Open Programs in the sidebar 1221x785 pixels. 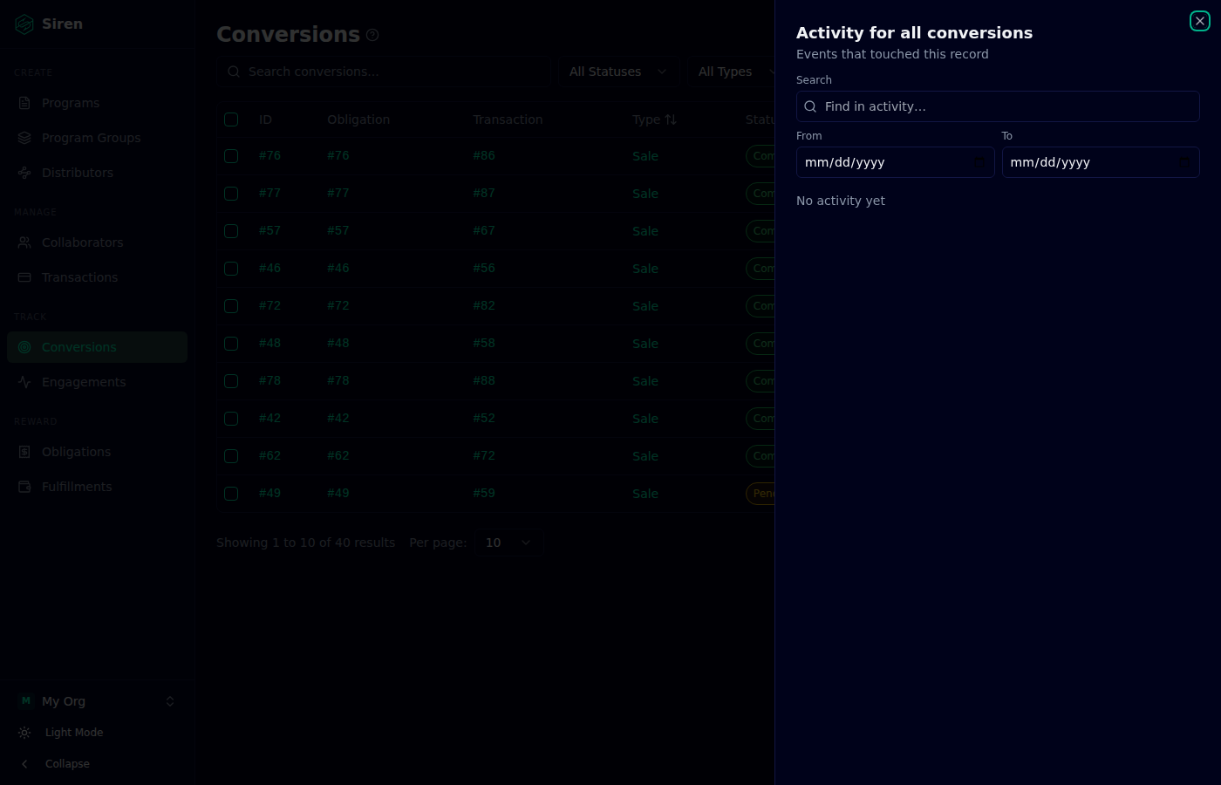click(97, 103)
